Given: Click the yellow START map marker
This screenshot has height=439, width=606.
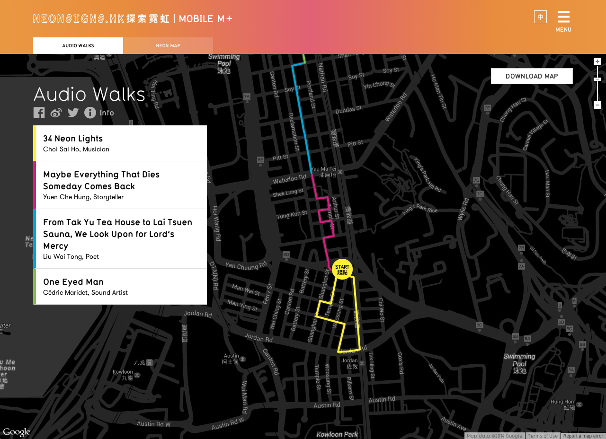Looking at the screenshot, I should point(342,269).
